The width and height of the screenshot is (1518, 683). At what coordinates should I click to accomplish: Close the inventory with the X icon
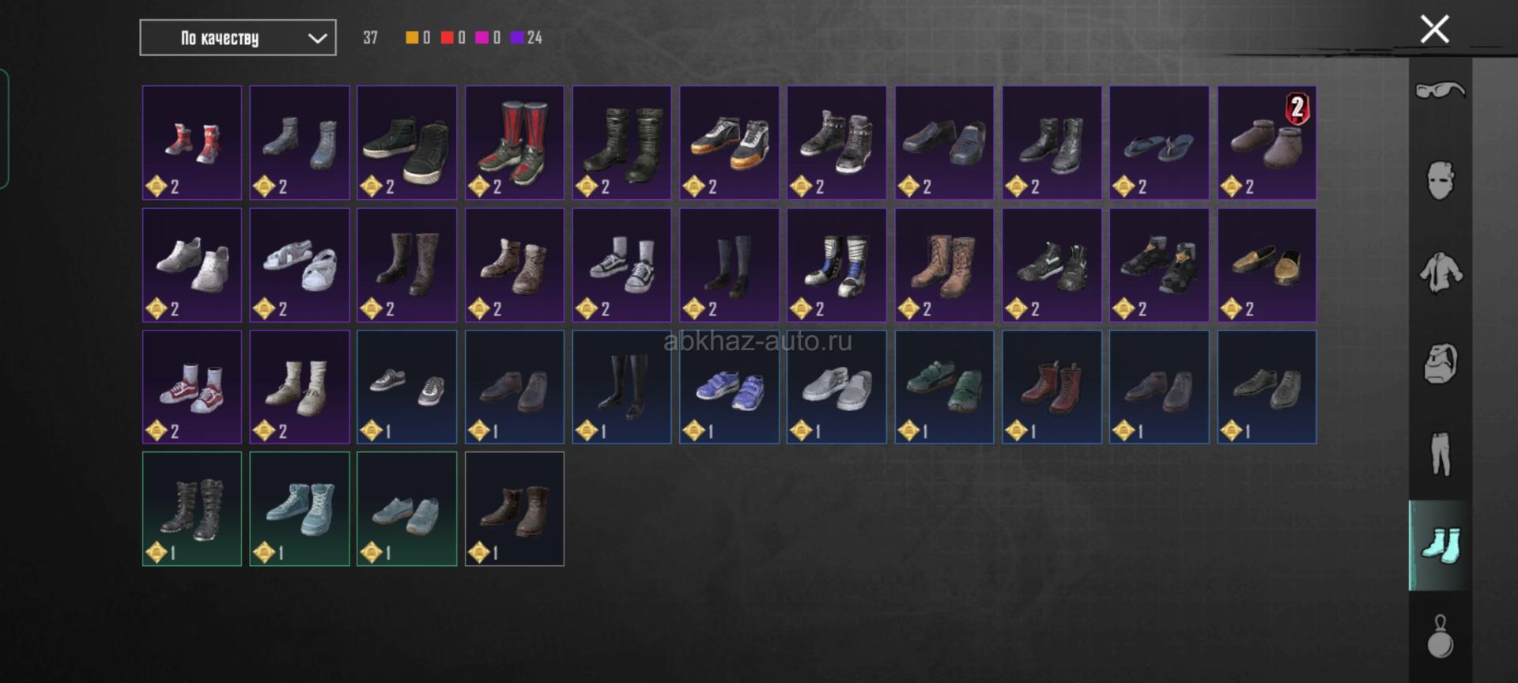pyautogui.click(x=1434, y=29)
